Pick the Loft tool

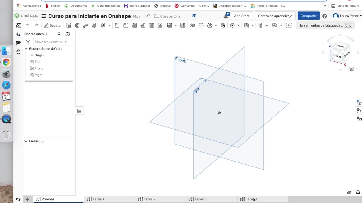(94, 25)
